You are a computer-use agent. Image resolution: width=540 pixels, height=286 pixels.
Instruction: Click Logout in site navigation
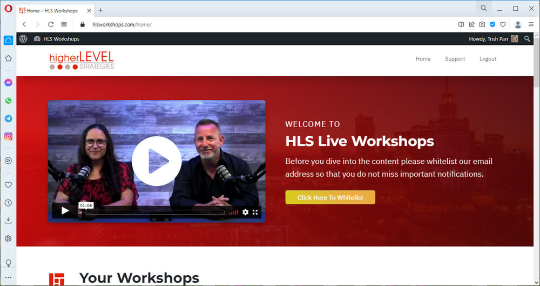488,59
